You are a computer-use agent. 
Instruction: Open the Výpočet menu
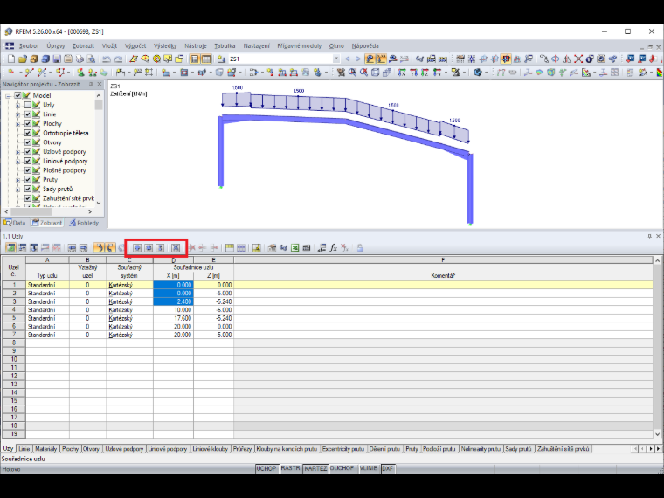[135, 45]
